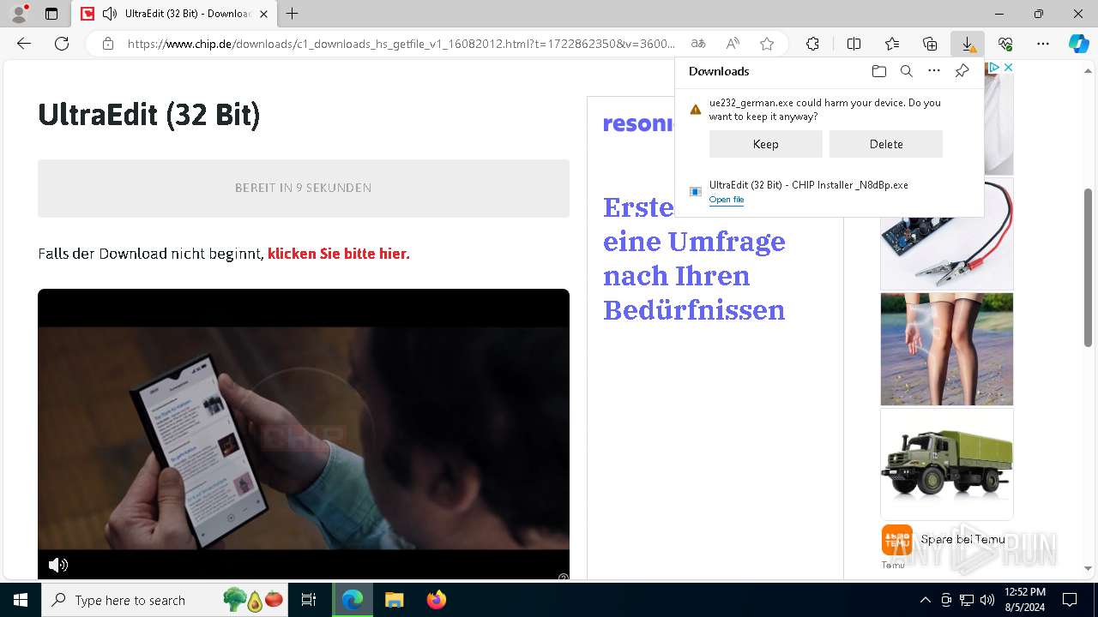
Task: Click the Temu logo icon
Action: [x=896, y=540]
